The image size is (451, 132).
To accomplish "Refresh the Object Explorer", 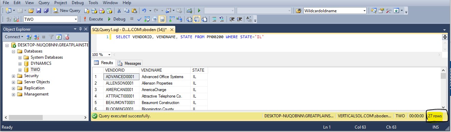I will [x=58, y=37].
